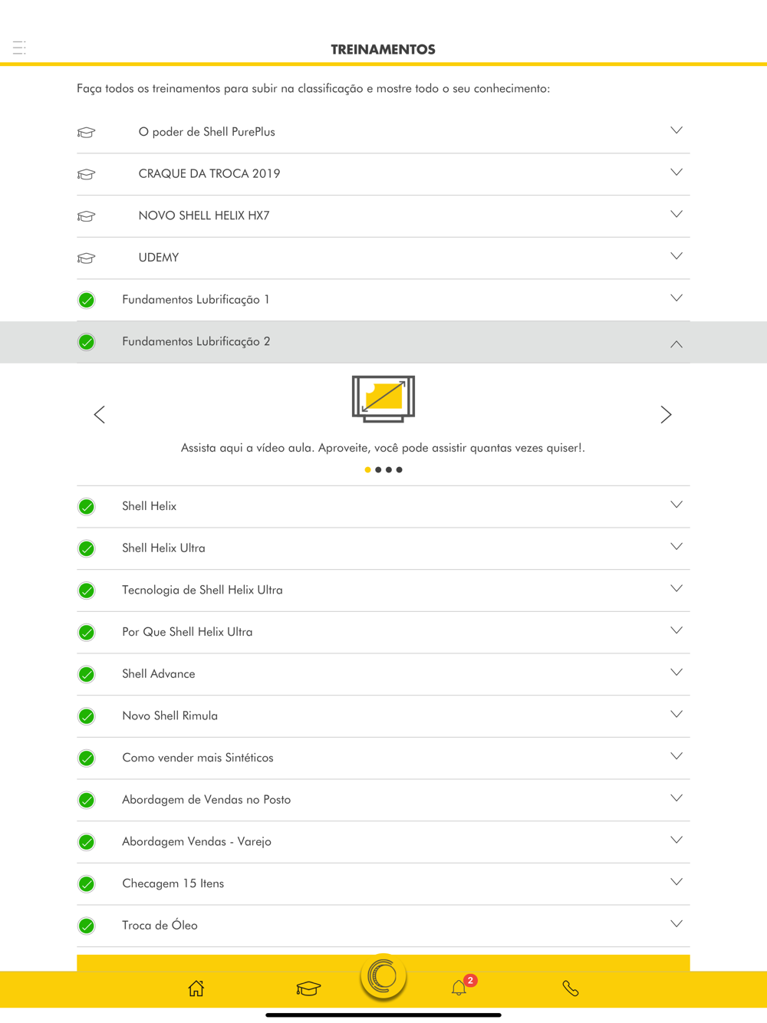767x1023 pixels.
Task: Tap the phone contact icon
Action: 571,988
